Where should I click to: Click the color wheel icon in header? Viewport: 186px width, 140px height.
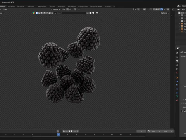click(x=34, y=13)
